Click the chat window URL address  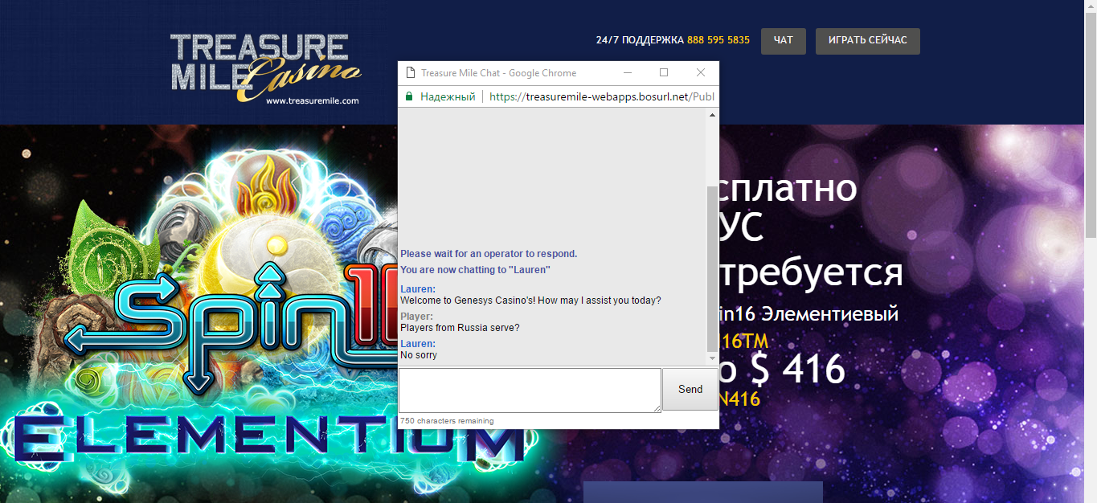click(601, 96)
